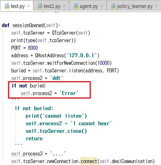Click the Python file icon on policy_learner.py tab

114,6
